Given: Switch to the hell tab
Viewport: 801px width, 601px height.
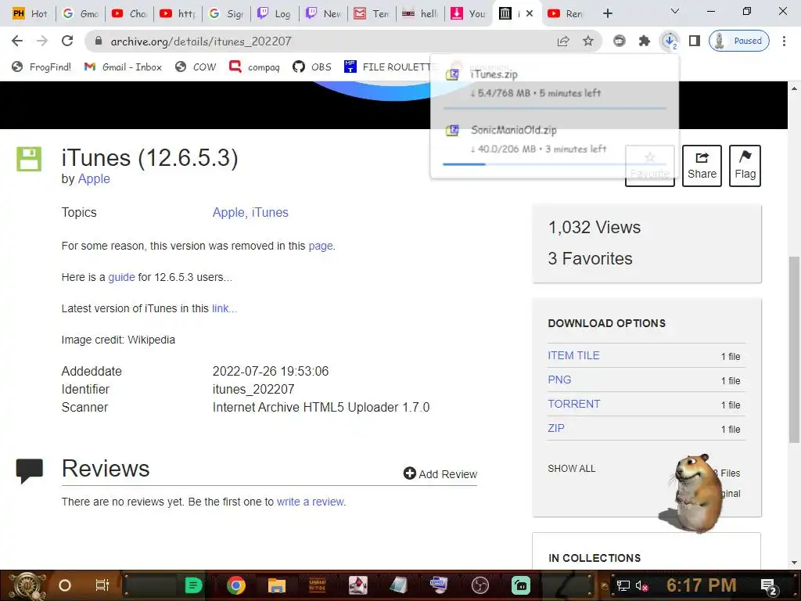Looking at the screenshot, I should click(x=420, y=13).
